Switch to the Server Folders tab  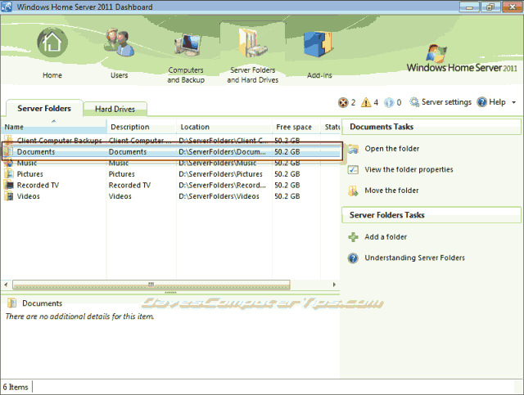44,109
